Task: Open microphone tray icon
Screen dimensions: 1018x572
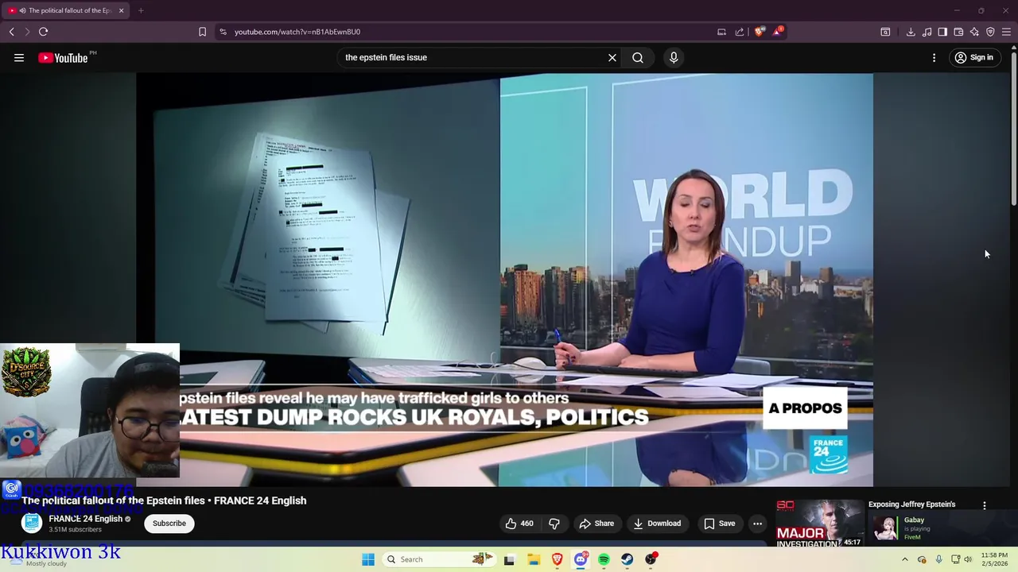Action: (939, 559)
